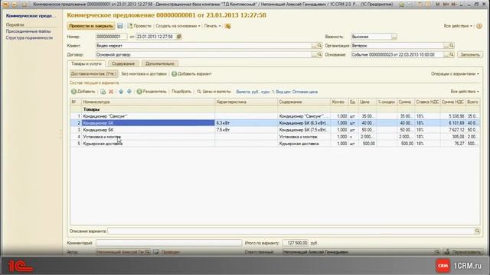
Task: Insert a separator with the Разделитель button
Action: [x=152, y=92]
